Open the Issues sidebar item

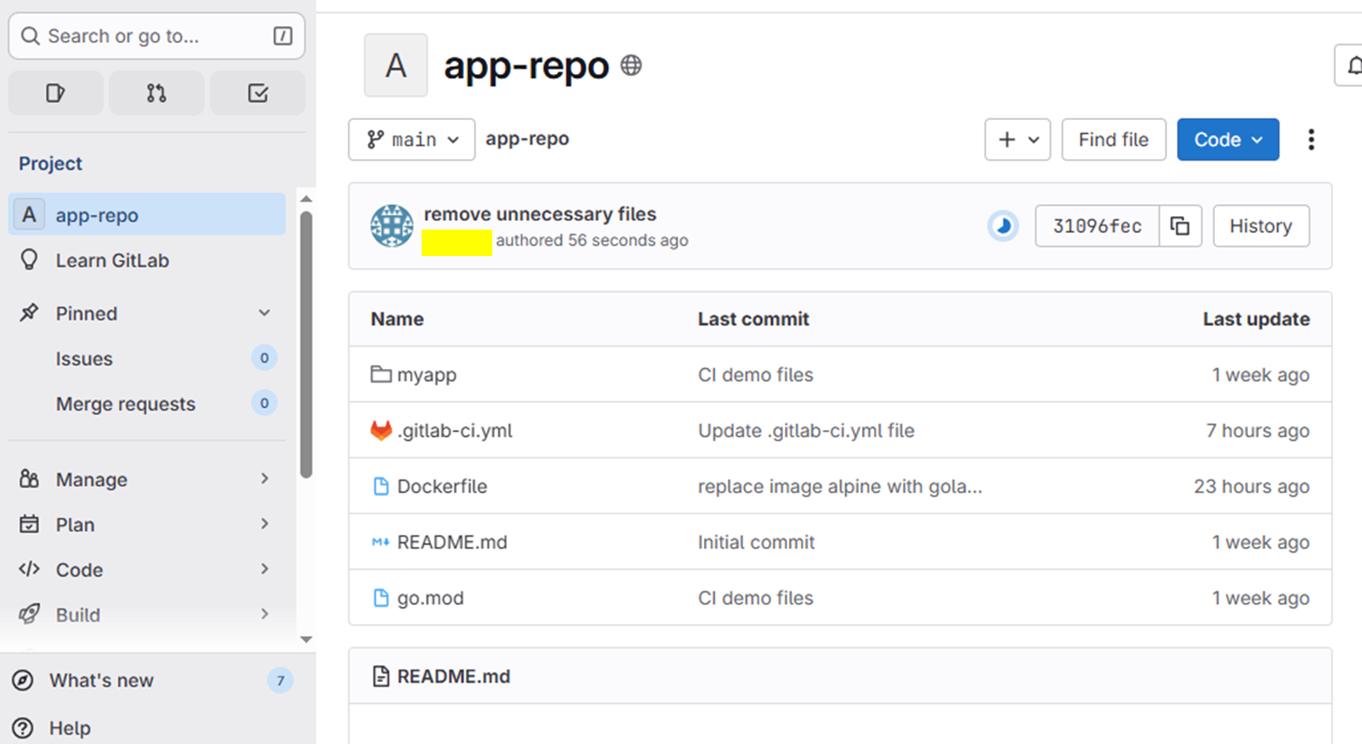point(147,359)
